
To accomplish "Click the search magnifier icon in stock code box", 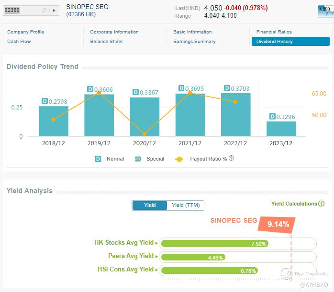I will point(45,10).
